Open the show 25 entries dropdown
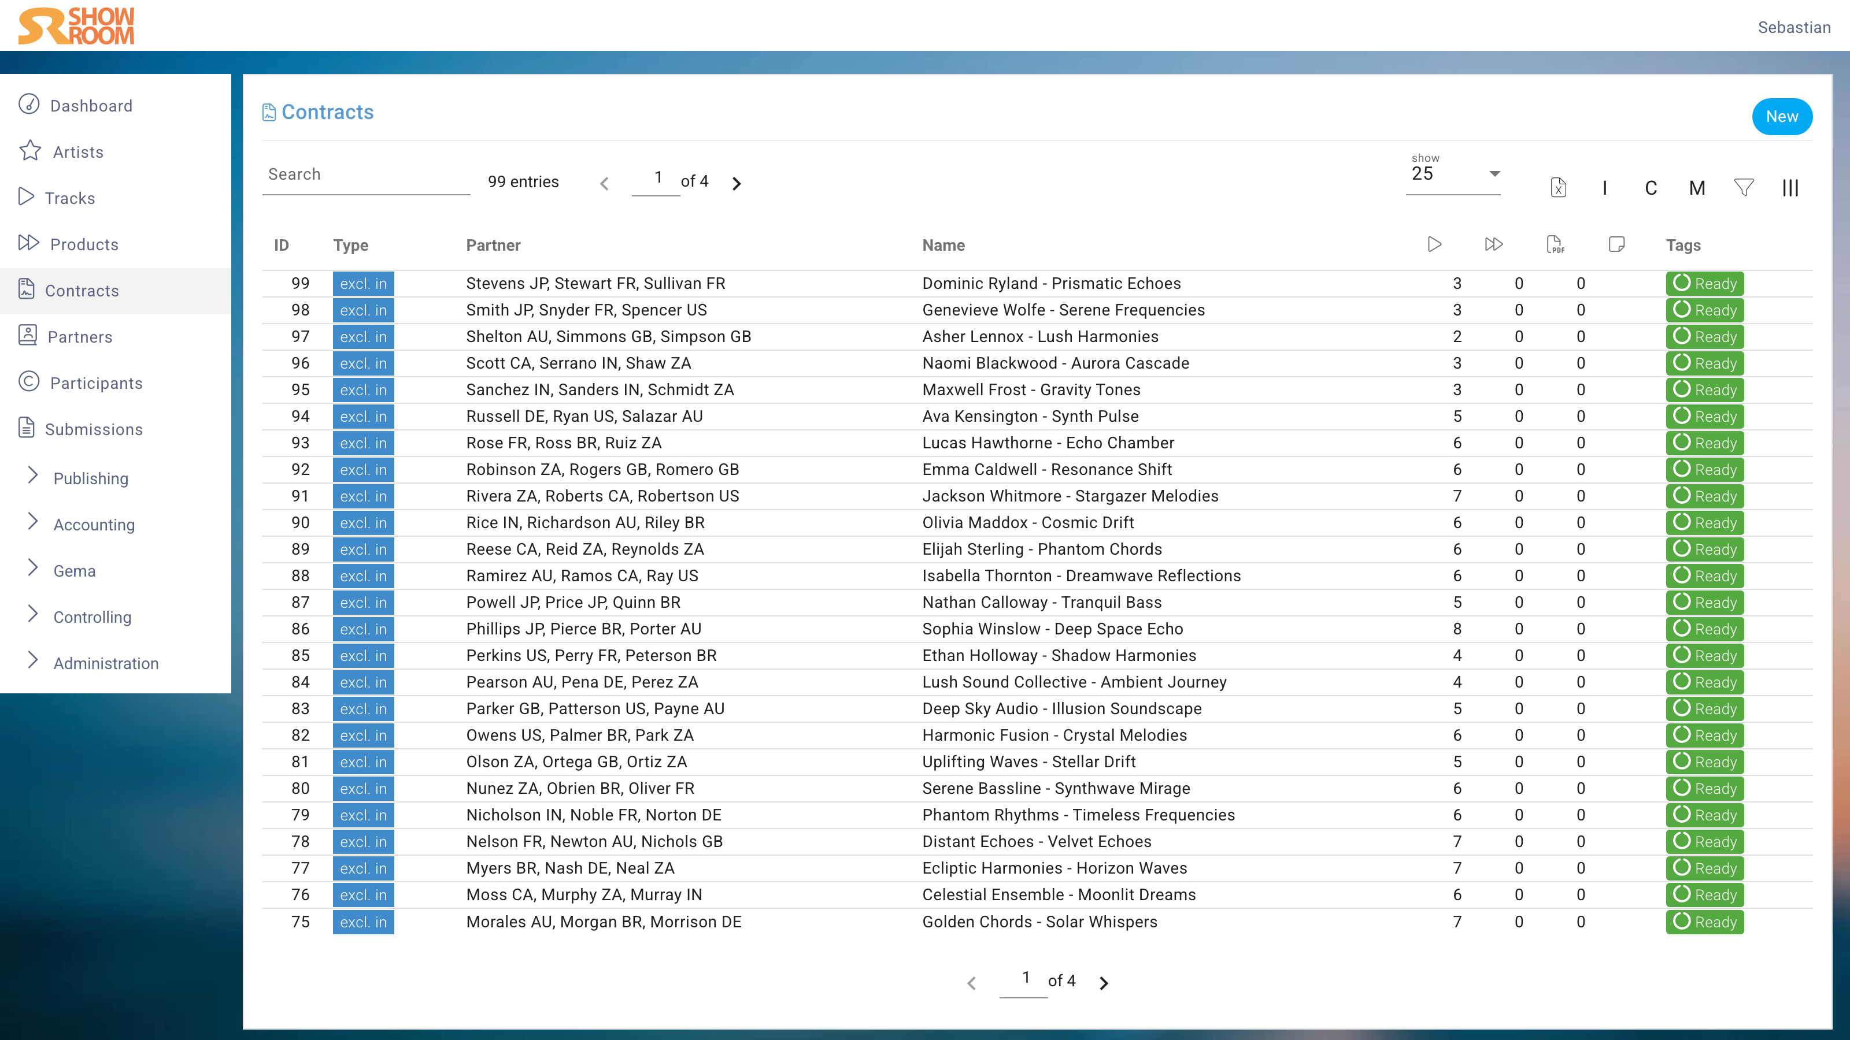The image size is (1850, 1040). point(1453,174)
